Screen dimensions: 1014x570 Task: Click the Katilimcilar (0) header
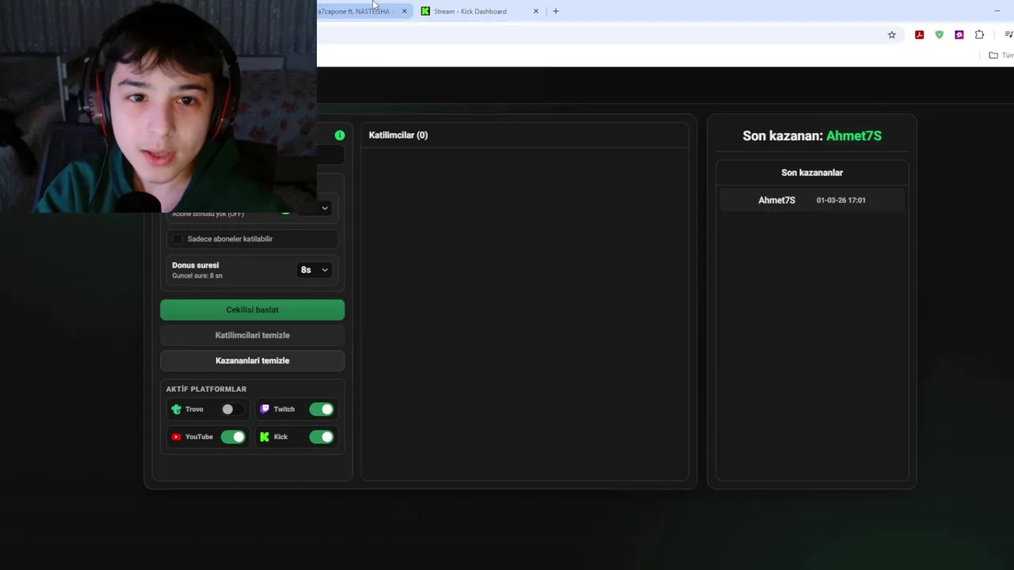(398, 135)
